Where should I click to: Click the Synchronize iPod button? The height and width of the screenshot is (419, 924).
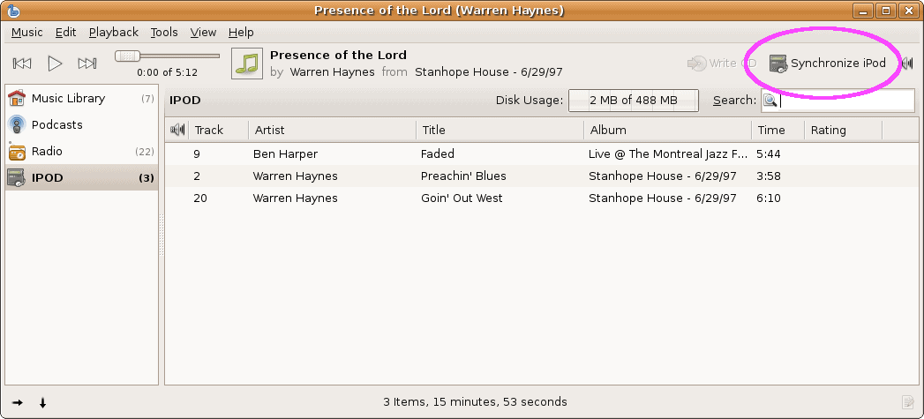[828, 64]
